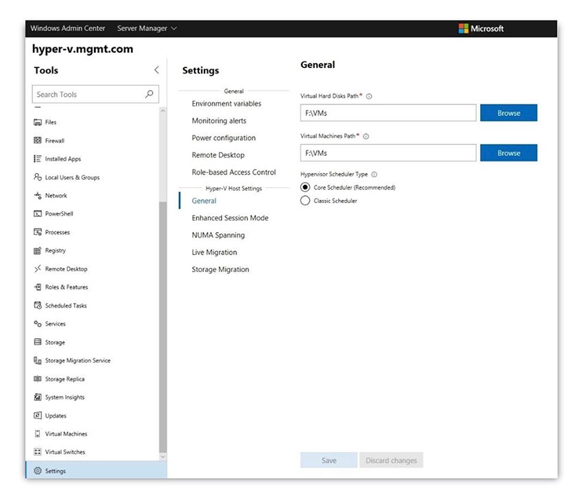Viewport: 583px width, 500px height.
Task: Click inside the Virtual Machines Path field
Action: (388, 152)
